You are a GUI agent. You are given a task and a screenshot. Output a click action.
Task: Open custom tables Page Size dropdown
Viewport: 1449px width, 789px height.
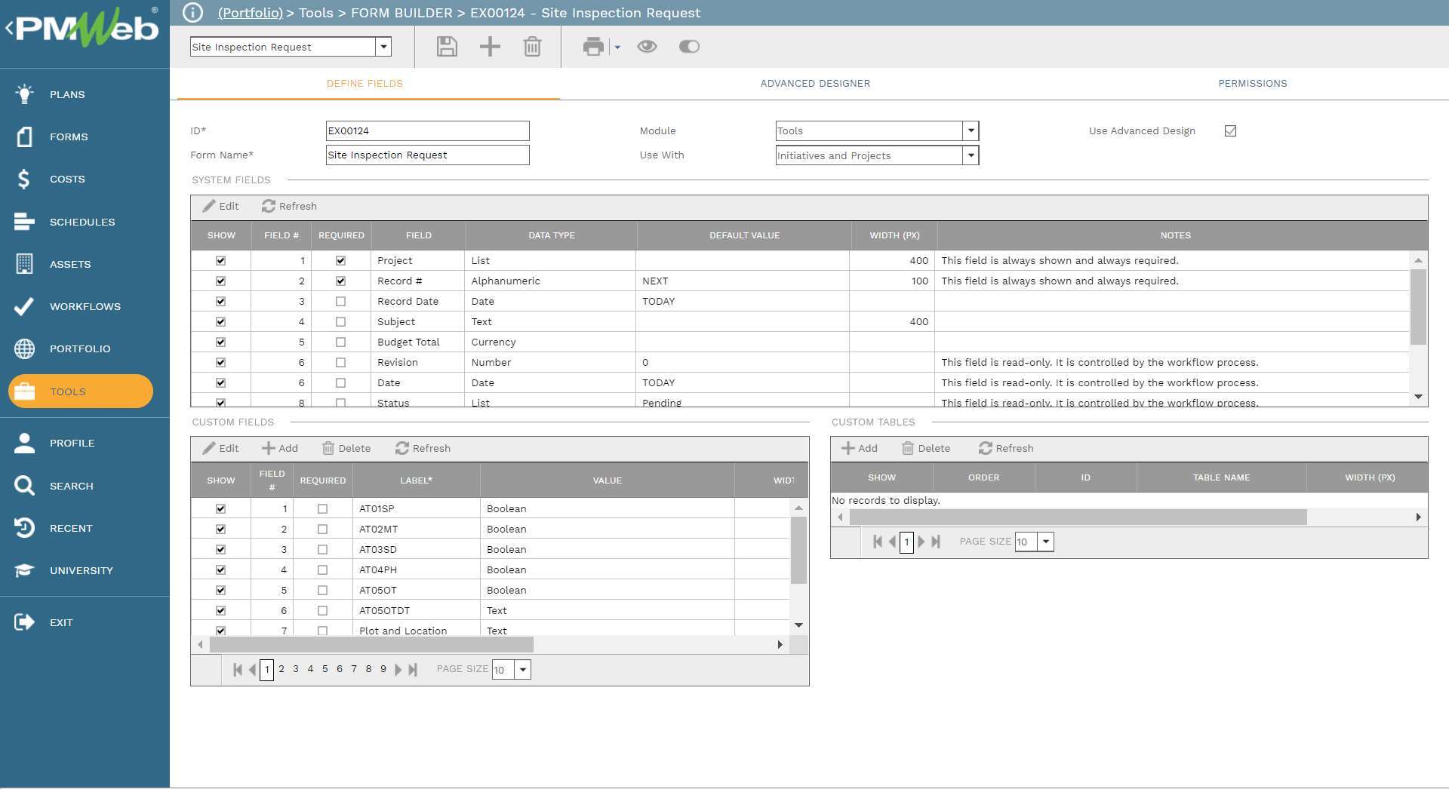tap(1046, 542)
